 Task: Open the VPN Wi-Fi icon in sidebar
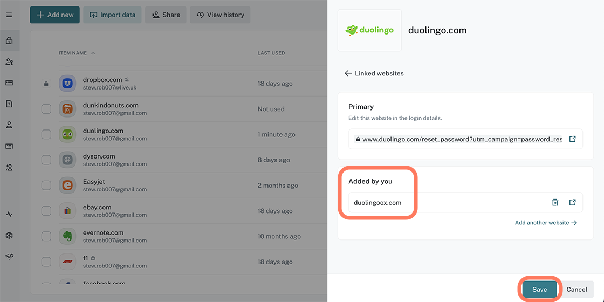[9, 257]
